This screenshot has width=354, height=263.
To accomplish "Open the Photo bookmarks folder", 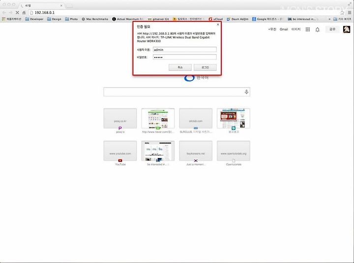I will coord(71,19).
